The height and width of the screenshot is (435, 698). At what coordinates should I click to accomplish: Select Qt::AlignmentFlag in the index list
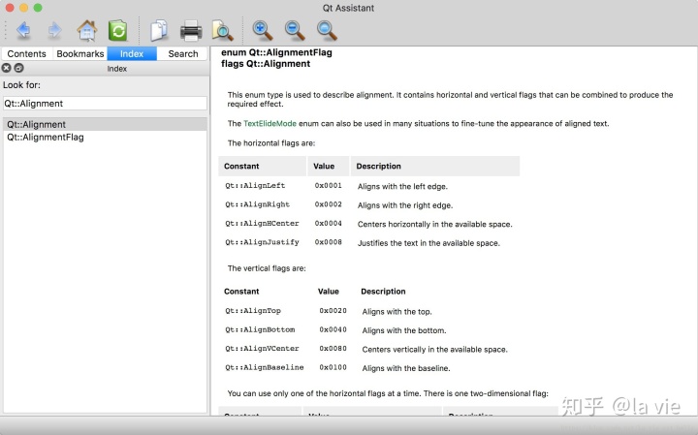105,137
